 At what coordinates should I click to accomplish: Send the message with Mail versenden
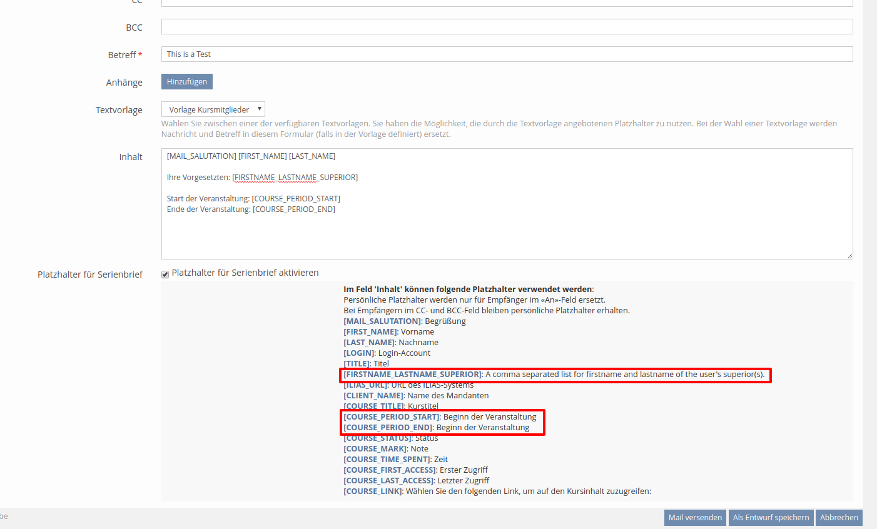click(x=695, y=518)
